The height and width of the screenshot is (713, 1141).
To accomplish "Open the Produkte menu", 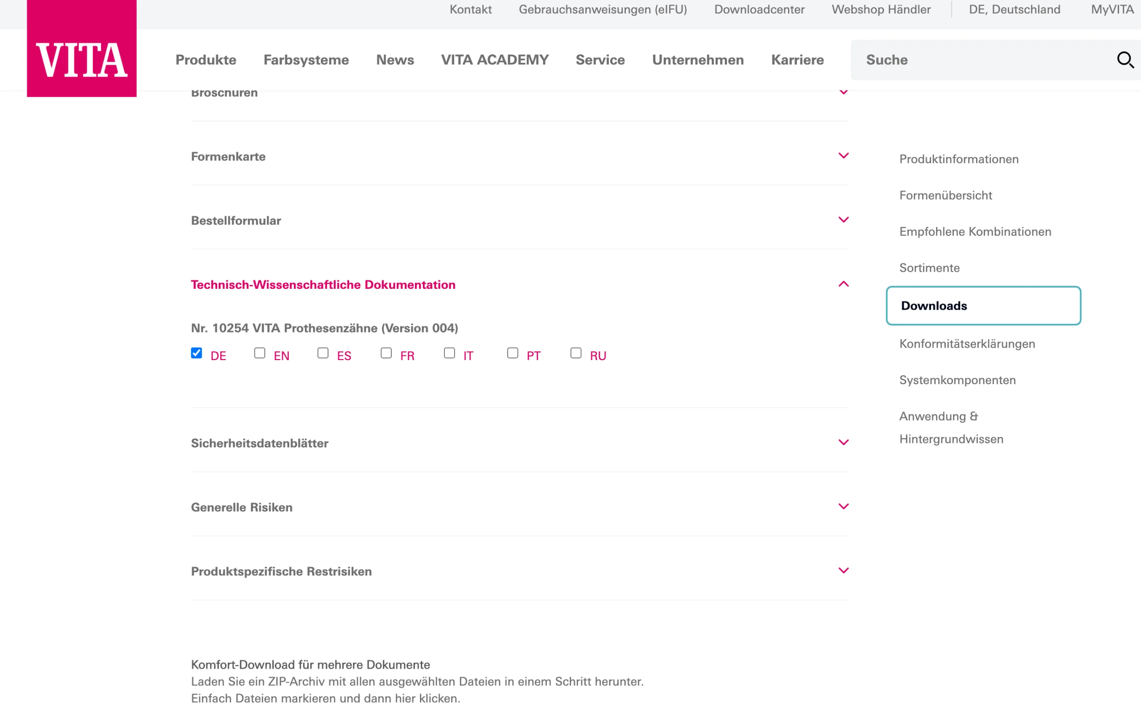I will coord(206,60).
